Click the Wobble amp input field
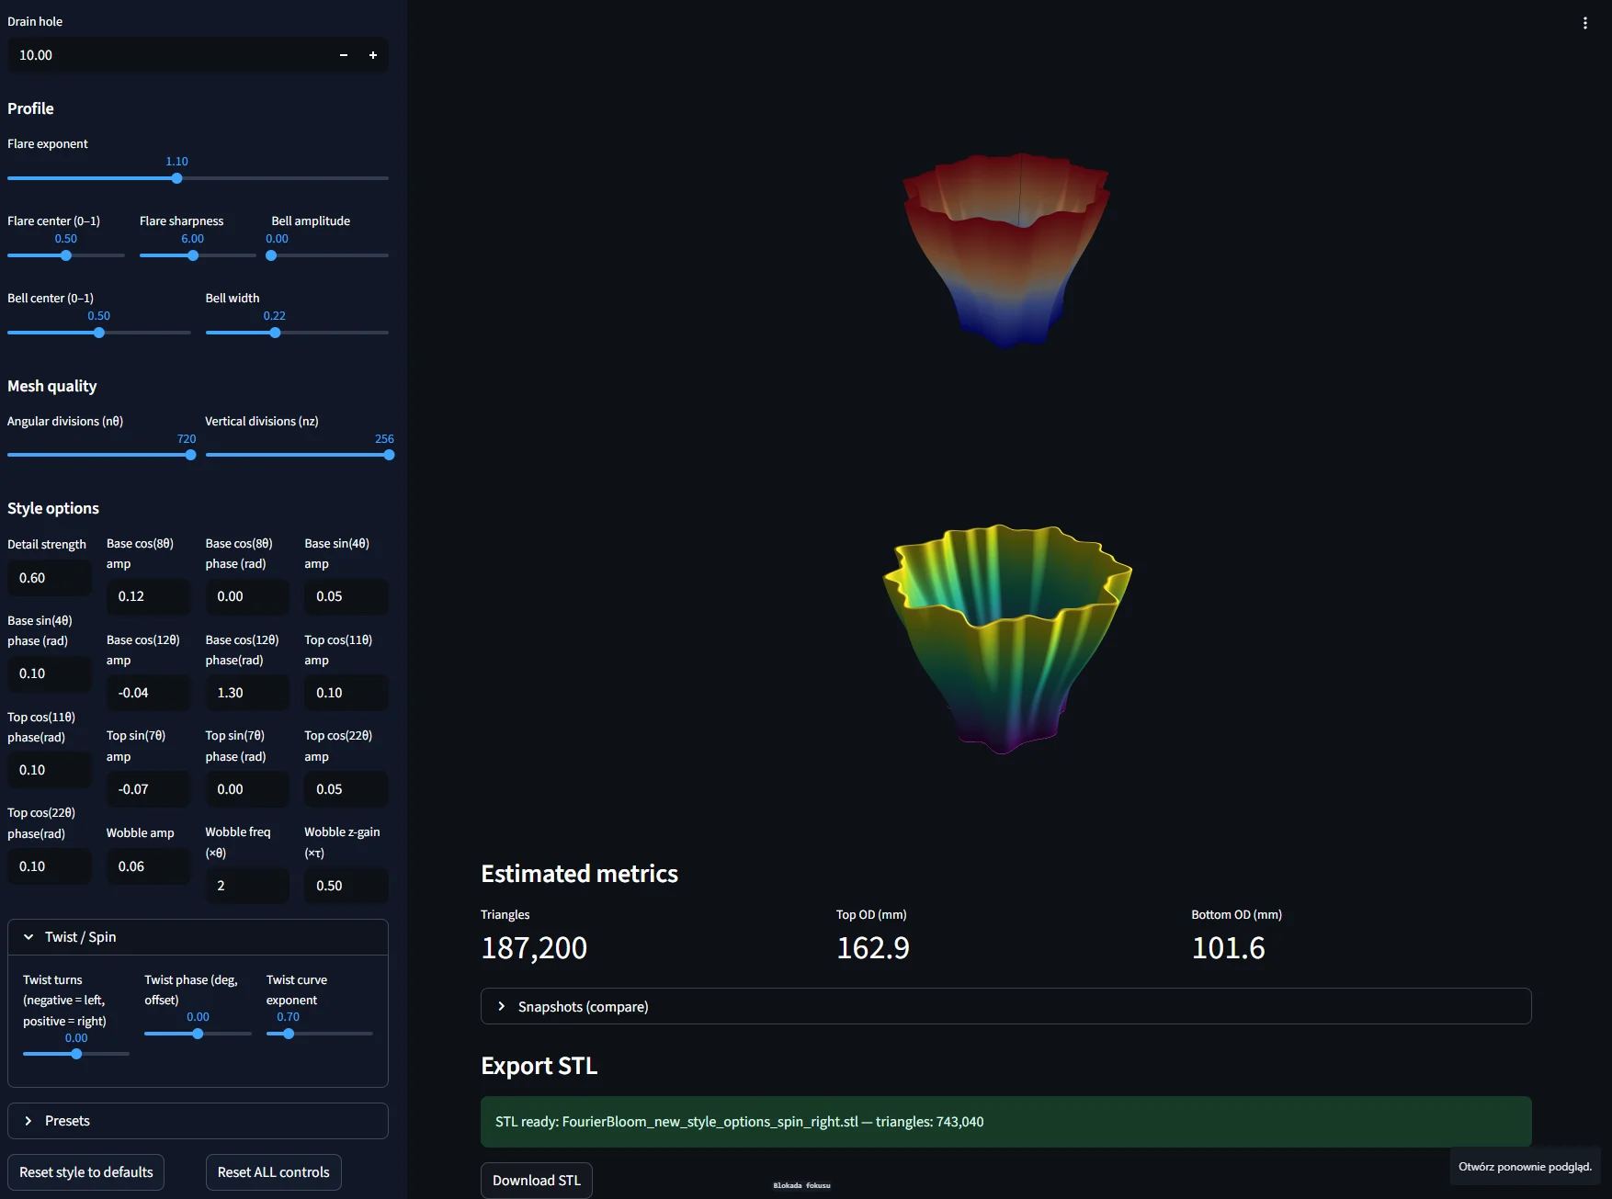The image size is (1612, 1199). click(148, 866)
